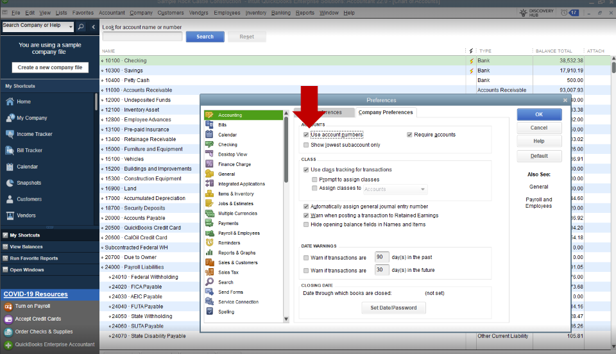Open the Reports menu
The height and width of the screenshot is (354, 616).
point(305,13)
